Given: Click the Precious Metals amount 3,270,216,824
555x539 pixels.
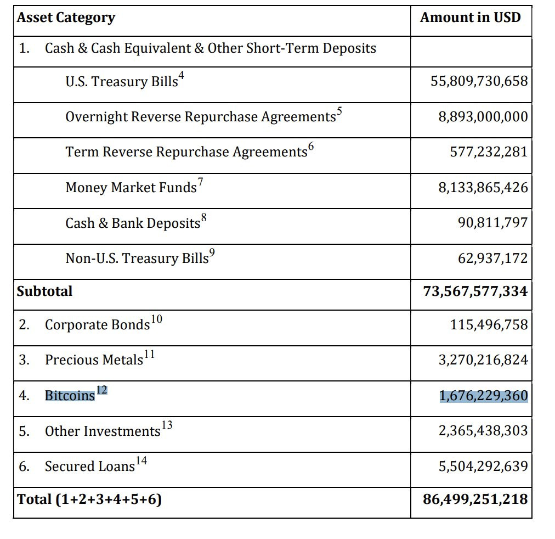Looking at the screenshot, I should point(483,360).
